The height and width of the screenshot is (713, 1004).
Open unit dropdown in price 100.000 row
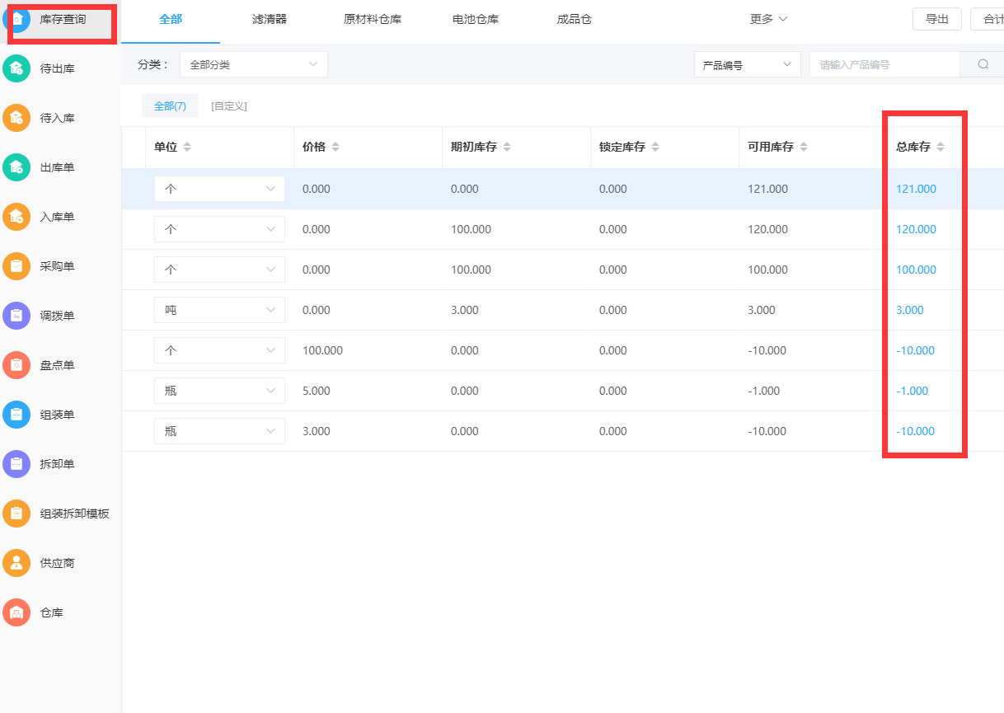pos(219,350)
